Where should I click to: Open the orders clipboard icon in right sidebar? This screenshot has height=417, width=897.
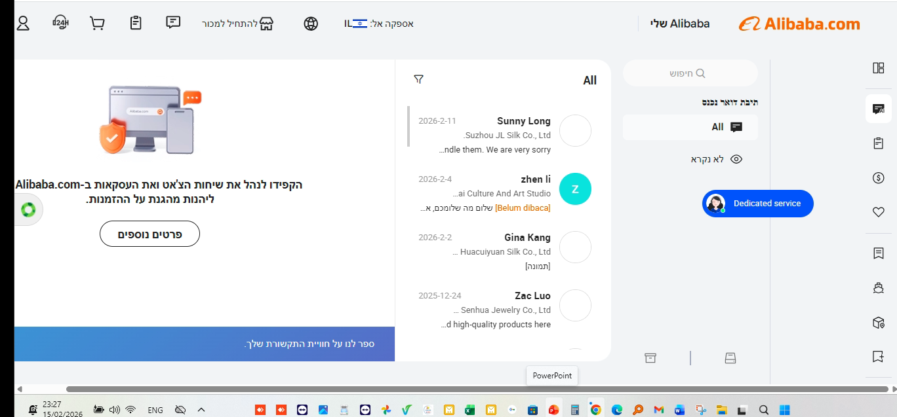[x=879, y=143]
